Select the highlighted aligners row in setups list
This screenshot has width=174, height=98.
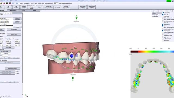pos(6,25)
